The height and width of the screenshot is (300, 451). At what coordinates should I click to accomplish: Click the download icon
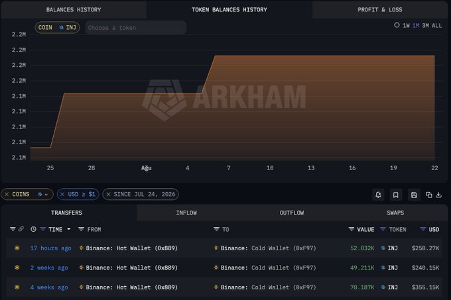pyautogui.click(x=438, y=195)
